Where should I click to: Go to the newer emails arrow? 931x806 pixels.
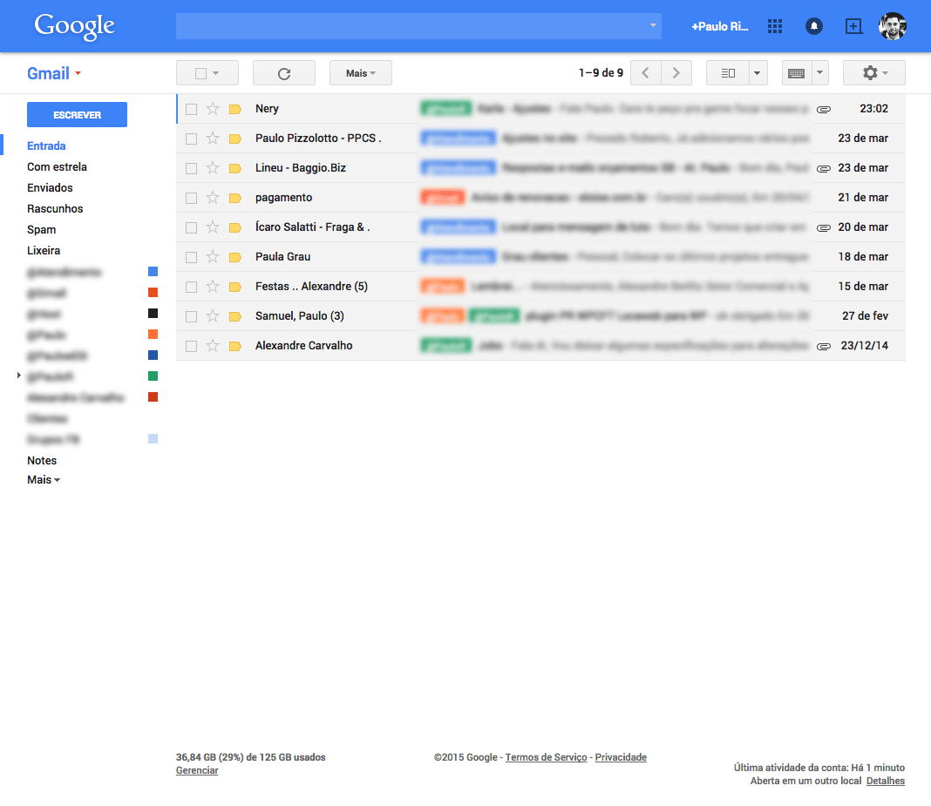pyautogui.click(x=645, y=72)
